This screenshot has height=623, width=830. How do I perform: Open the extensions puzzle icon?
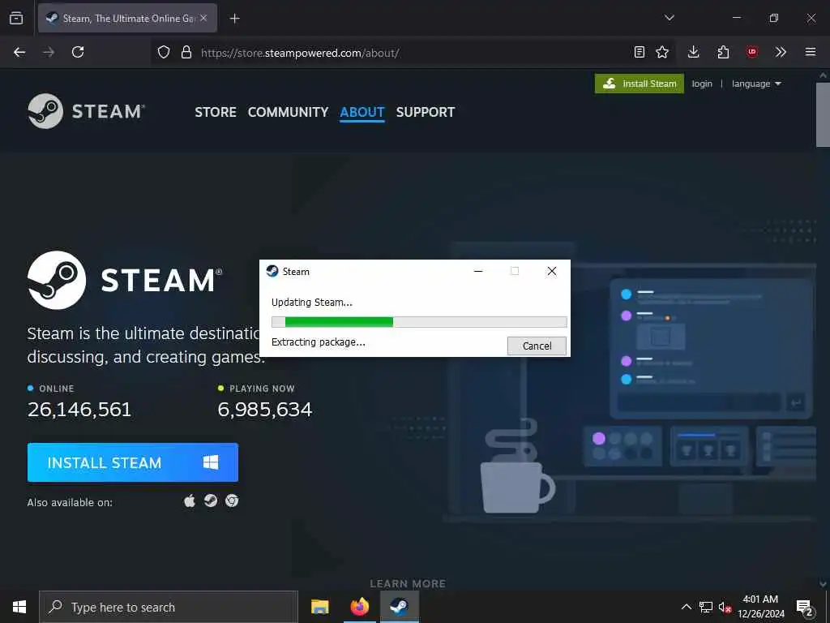(723, 52)
